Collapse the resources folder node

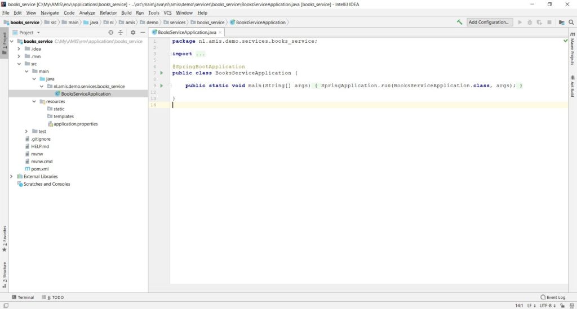coord(34,101)
